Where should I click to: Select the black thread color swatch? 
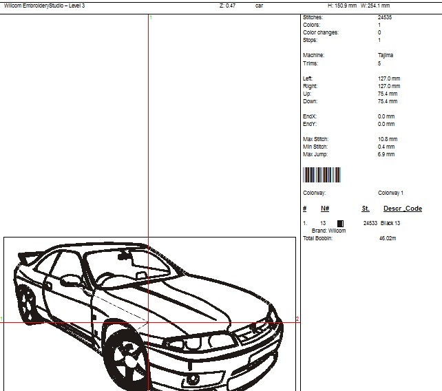340,223
